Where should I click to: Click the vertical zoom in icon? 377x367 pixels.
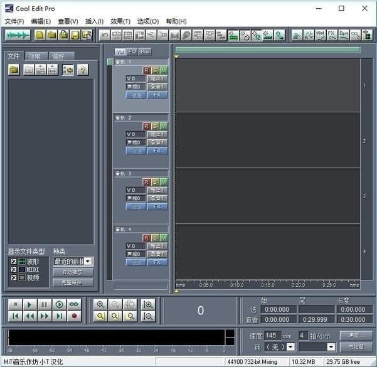click(x=148, y=304)
